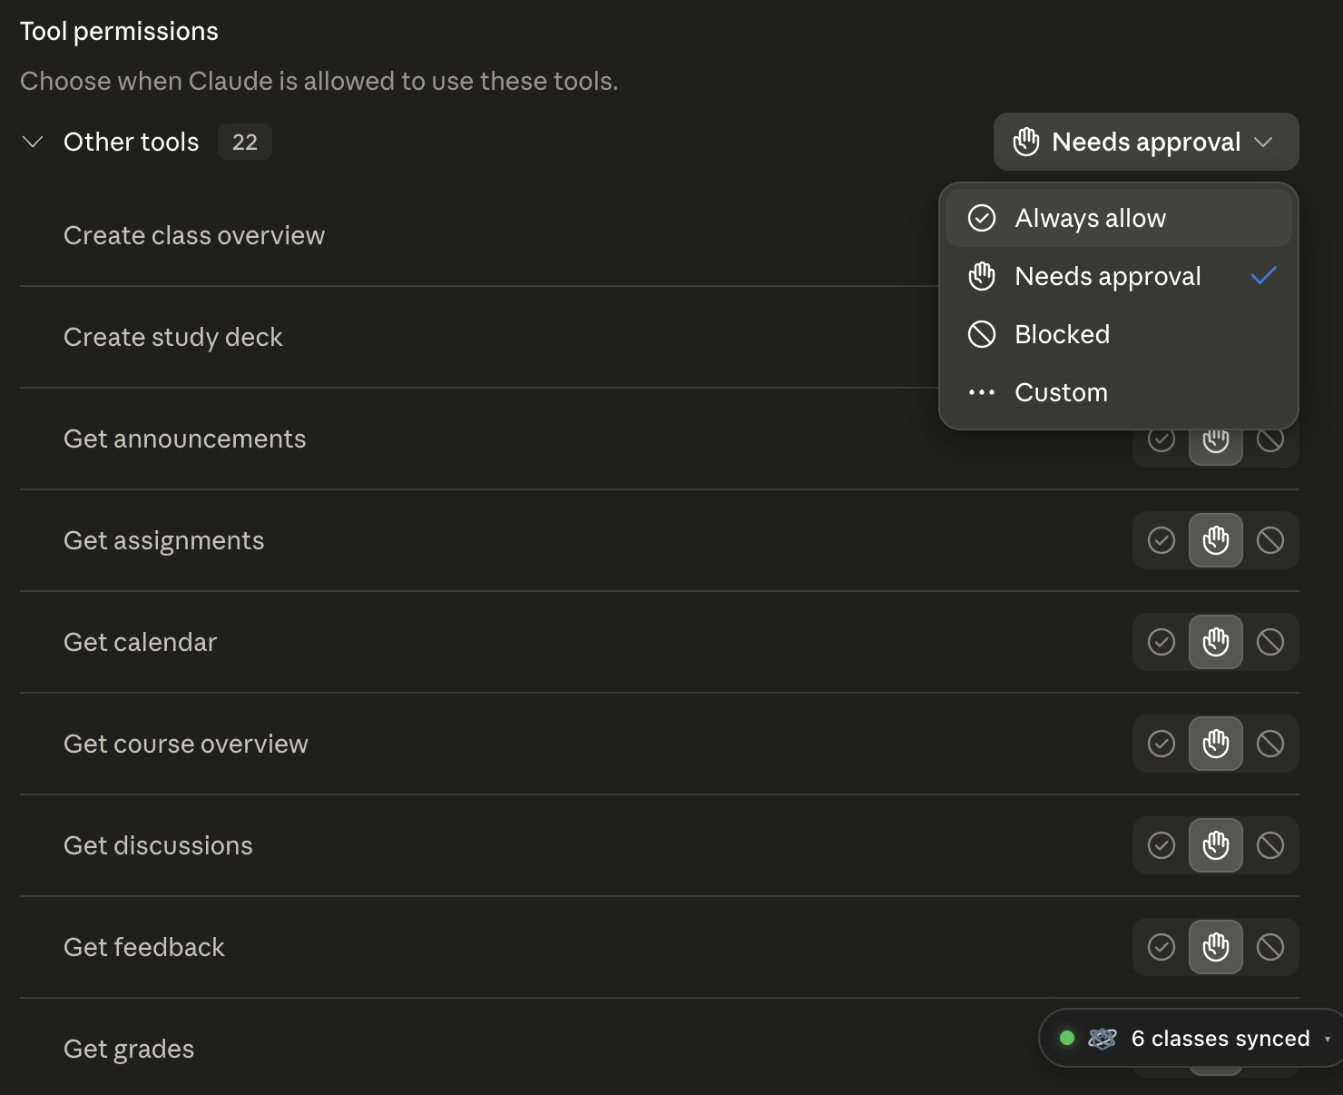Set Get calendar to needs approval
Image resolution: width=1343 pixels, height=1095 pixels.
tap(1216, 642)
